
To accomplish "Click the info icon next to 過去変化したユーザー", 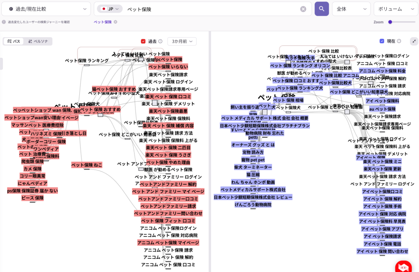I will pos(4,22).
